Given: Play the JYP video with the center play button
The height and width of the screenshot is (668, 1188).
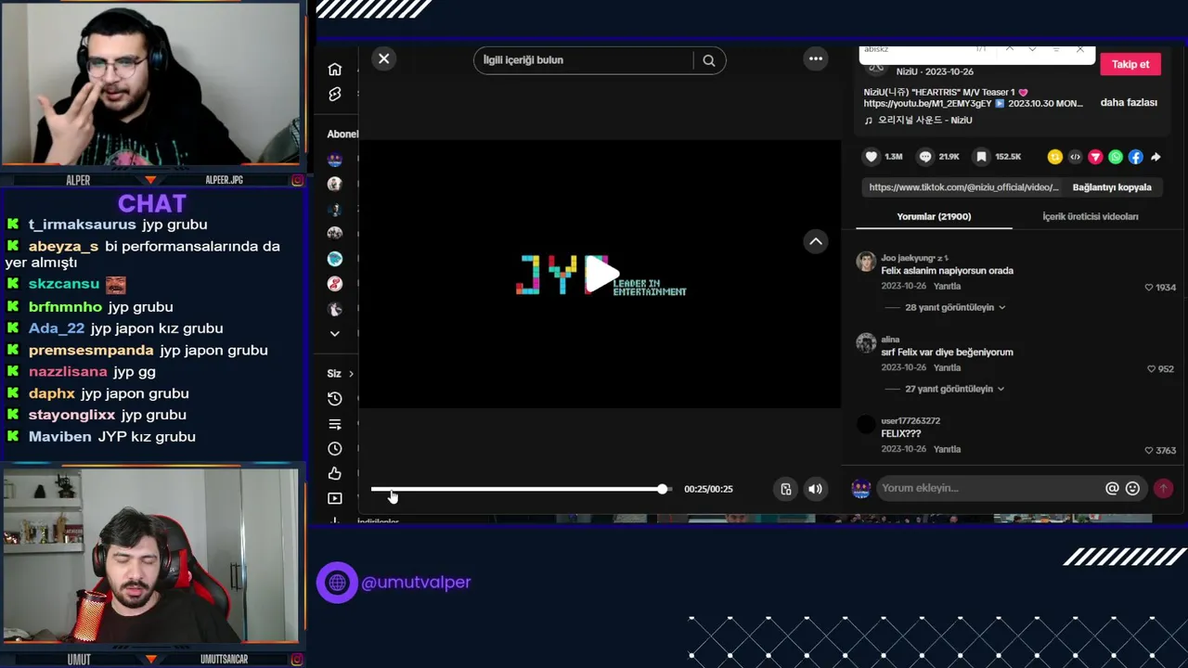Looking at the screenshot, I should pos(601,275).
